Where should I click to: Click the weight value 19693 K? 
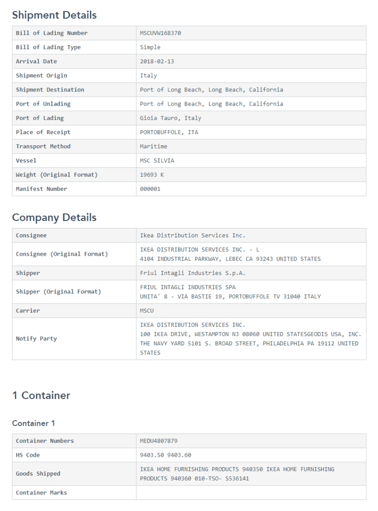coord(152,174)
